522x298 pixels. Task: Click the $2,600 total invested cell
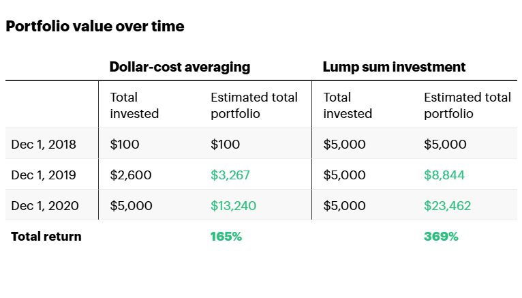click(131, 175)
